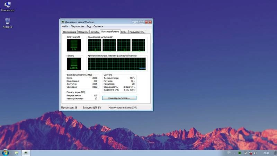Click the Кэшировано 286 row
This screenshot has width=277, height=156.
82,81
